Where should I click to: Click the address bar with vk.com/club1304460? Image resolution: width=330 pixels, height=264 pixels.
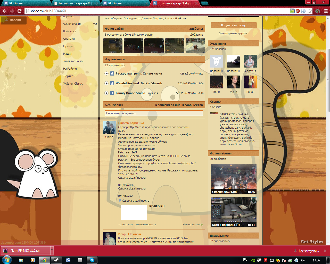click(x=155, y=11)
